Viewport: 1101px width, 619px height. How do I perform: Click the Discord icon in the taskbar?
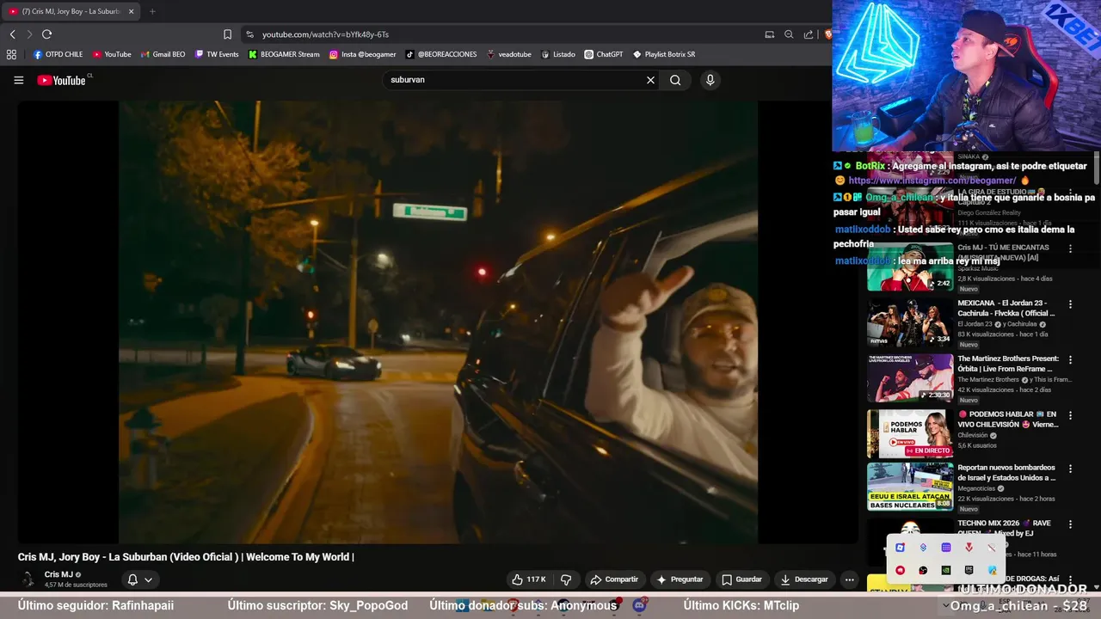(639, 605)
